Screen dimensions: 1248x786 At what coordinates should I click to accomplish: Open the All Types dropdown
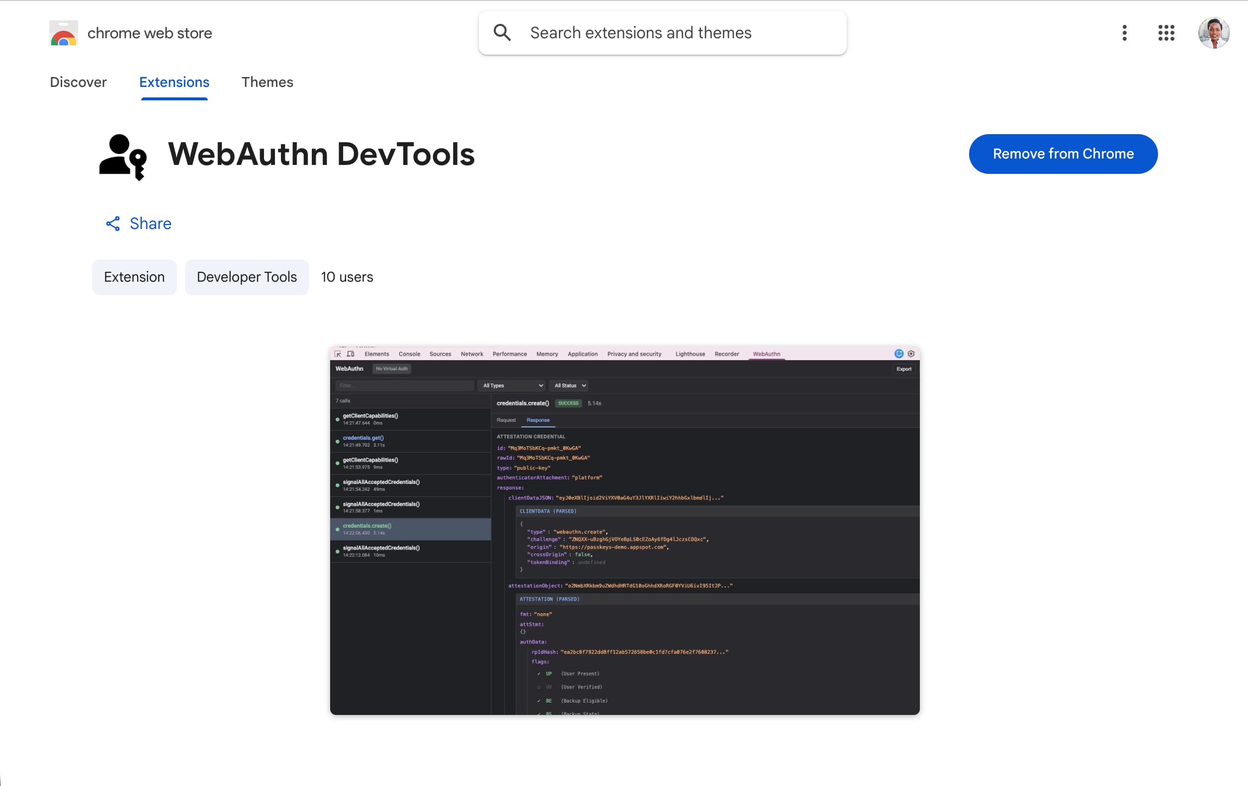pyautogui.click(x=512, y=385)
